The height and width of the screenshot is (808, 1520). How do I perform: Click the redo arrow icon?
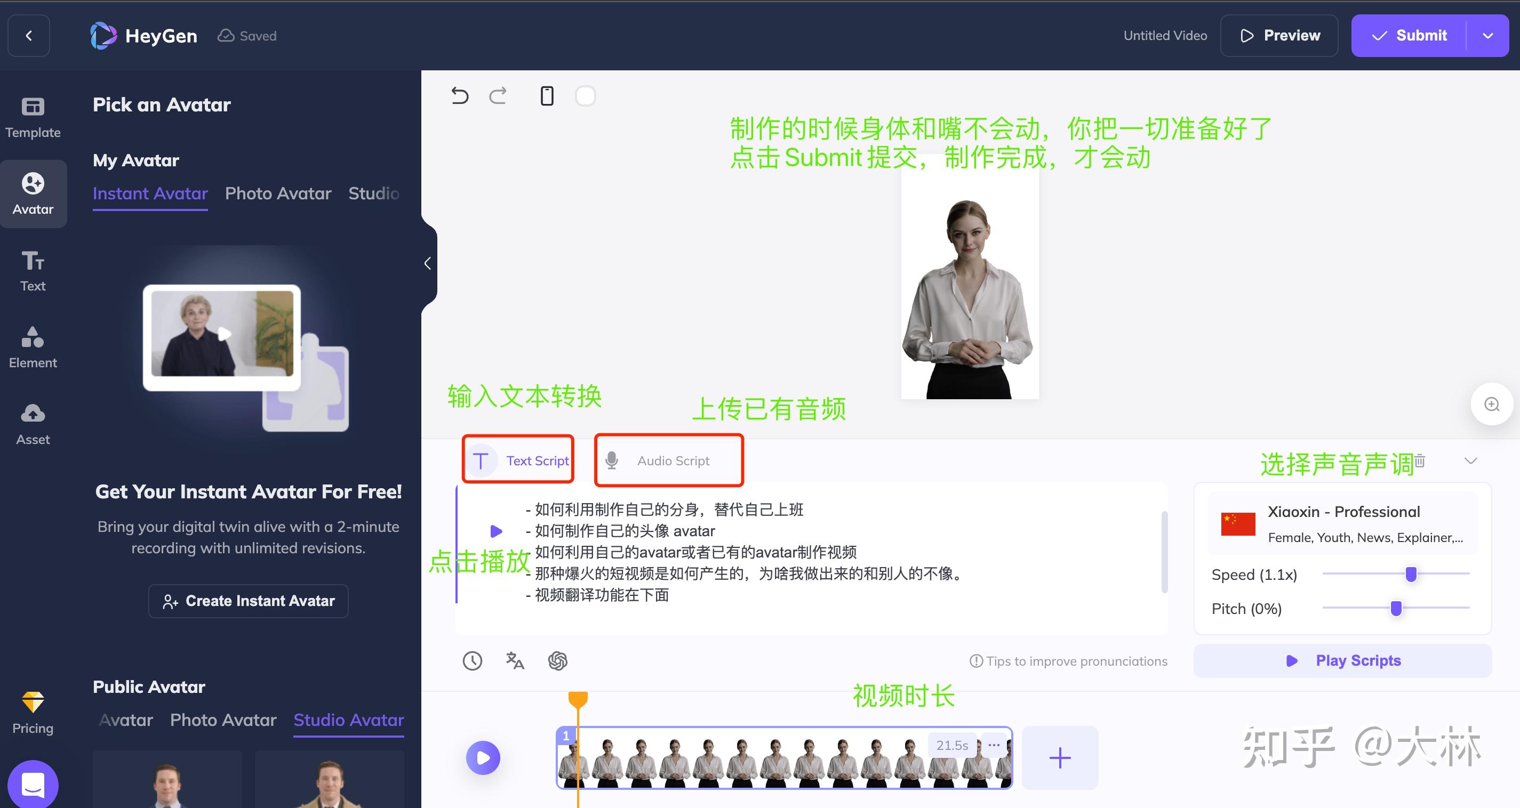(498, 95)
